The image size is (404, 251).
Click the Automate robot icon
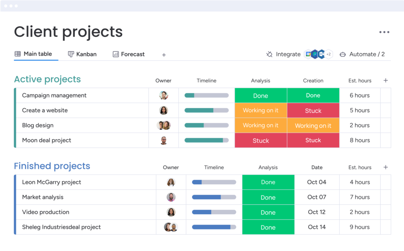[342, 54]
